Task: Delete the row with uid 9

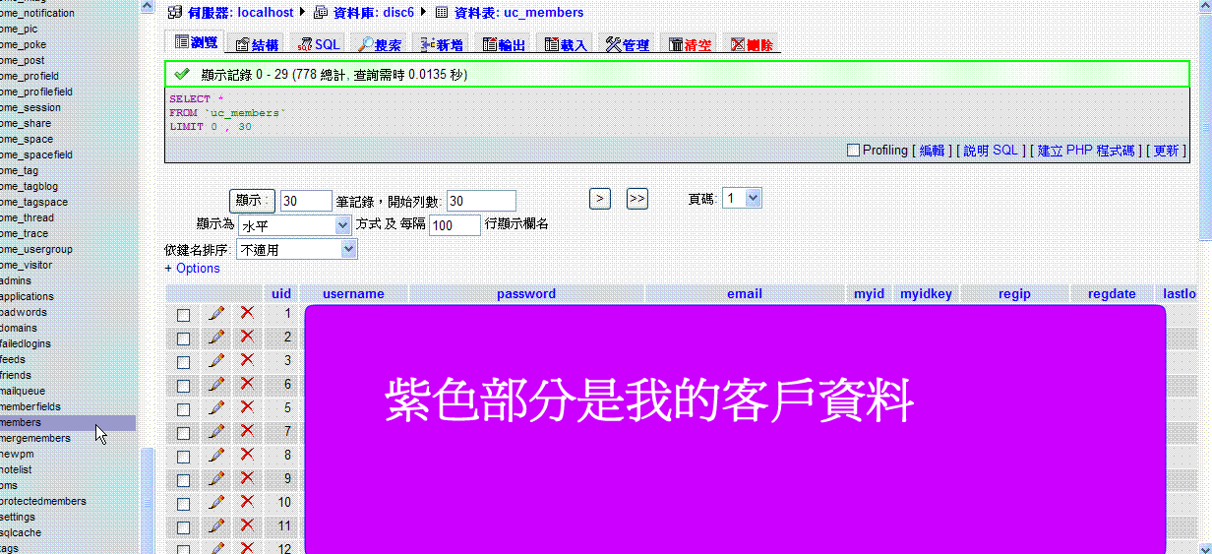Action: click(247, 478)
